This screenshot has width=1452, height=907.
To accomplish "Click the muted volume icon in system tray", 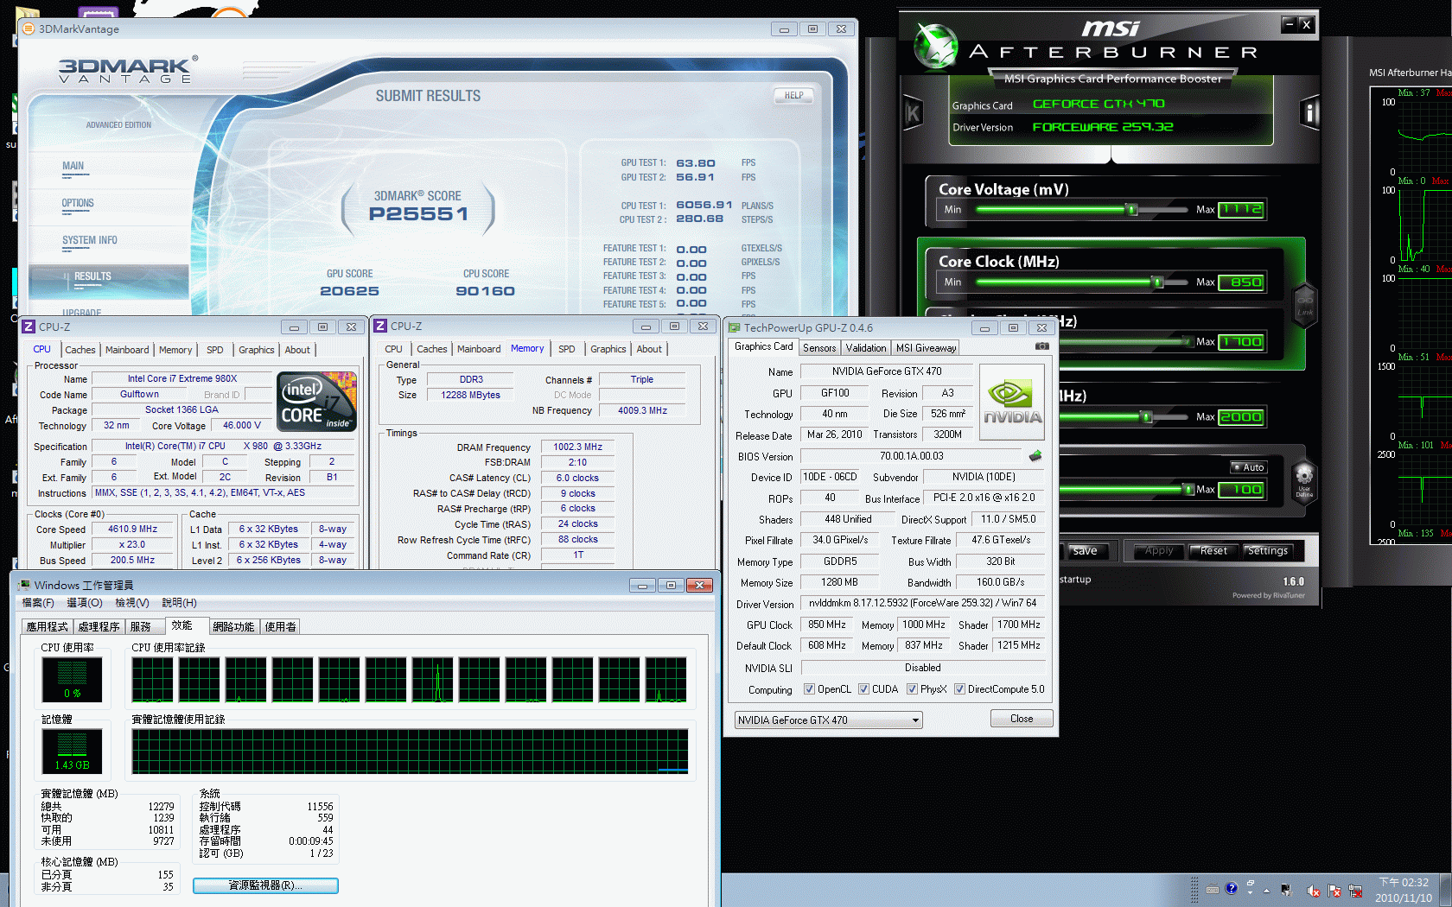I will [x=1313, y=891].
